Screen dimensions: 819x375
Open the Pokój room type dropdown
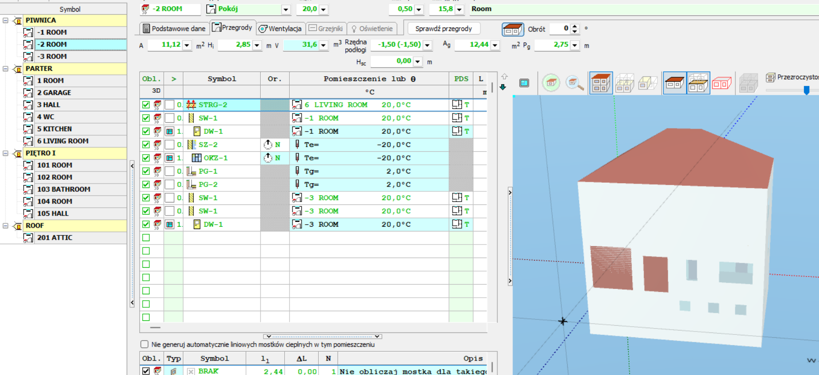pyautogui.click(x=286, y=9)
